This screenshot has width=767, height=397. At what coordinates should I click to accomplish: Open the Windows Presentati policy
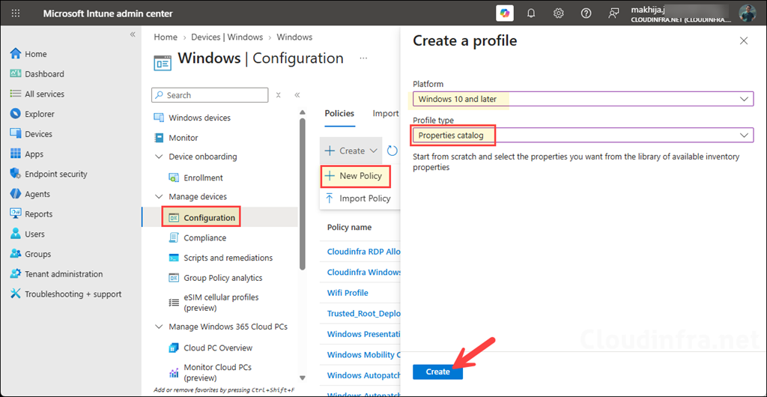coord(363,334)
